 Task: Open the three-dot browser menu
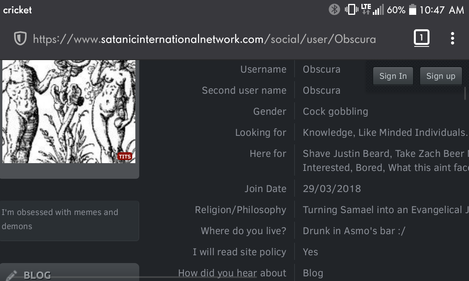tap(453, 39)
